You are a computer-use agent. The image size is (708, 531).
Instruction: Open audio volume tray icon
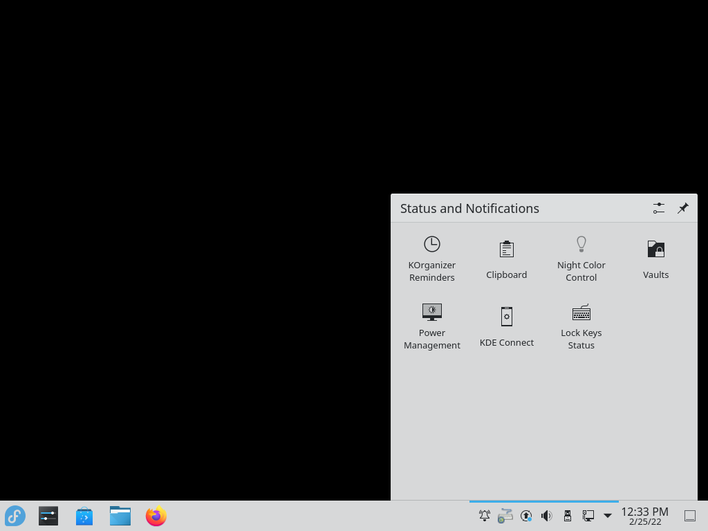[546, 516]
